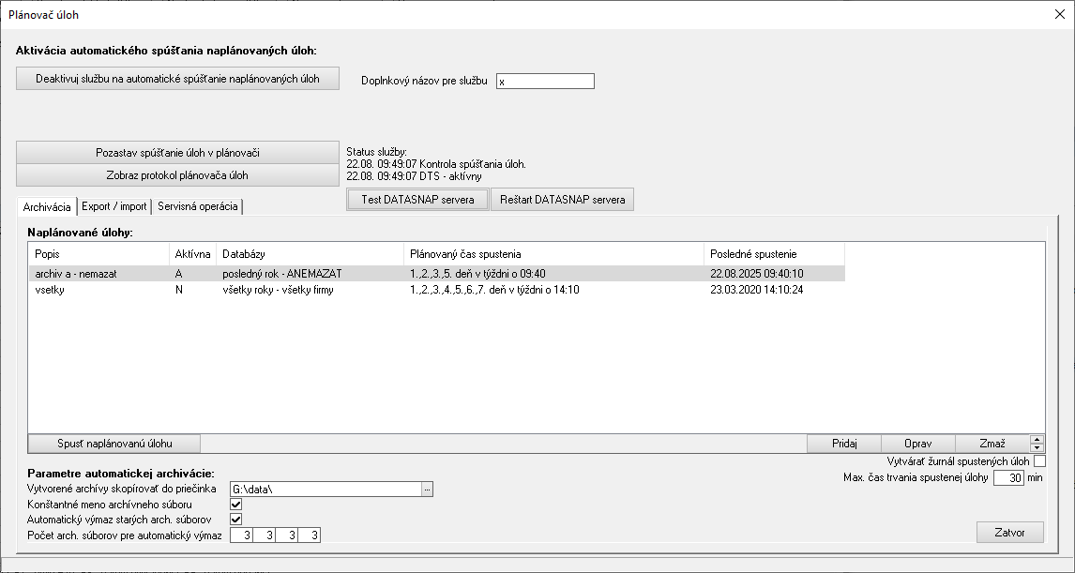Viewport: 1075px width, 573px height.
Task: Uncheck Konštantné meno archívneho súboru
Action: point(236,505)
